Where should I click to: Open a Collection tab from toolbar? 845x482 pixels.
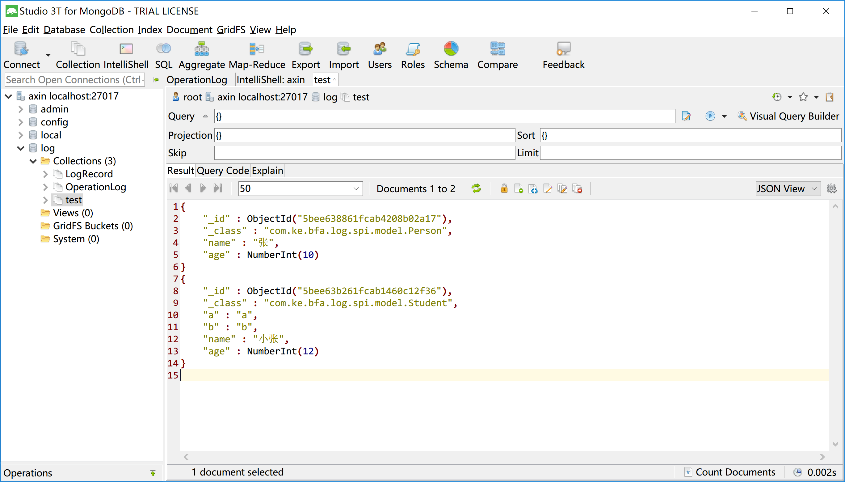78,55
